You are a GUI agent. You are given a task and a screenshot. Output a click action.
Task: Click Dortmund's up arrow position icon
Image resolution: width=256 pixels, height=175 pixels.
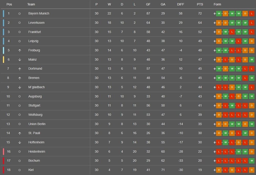click(19, 69)
